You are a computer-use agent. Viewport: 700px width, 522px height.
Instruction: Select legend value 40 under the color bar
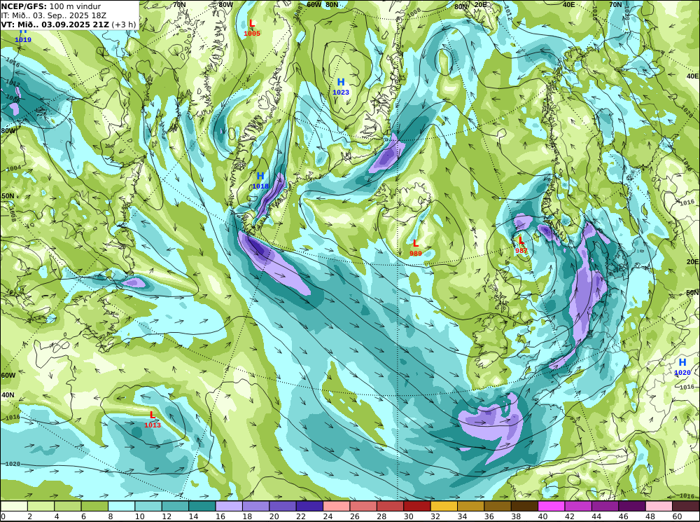[542, 516]
